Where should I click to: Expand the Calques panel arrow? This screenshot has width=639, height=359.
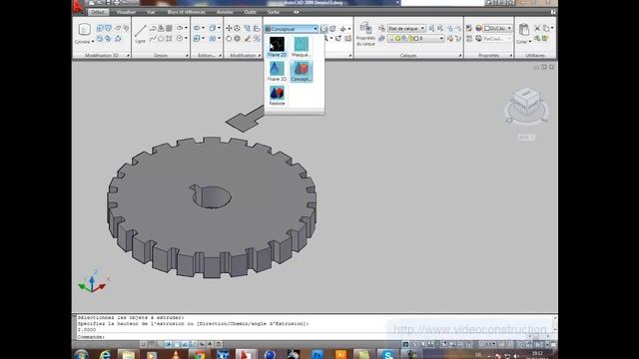point(460,56)
